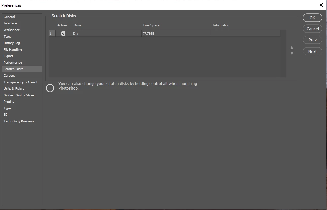Open Units & Rulers preferences
Image resolution: width=327 pixels, height=210 pixels.
pos(22,88)
